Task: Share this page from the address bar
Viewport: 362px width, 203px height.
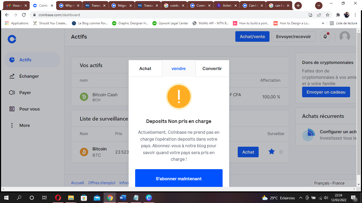Action: coord(319,15)
